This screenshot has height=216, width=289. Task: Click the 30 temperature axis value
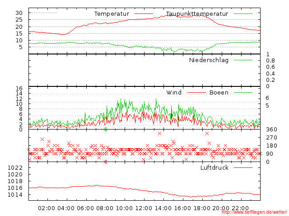tap(19, 13)
